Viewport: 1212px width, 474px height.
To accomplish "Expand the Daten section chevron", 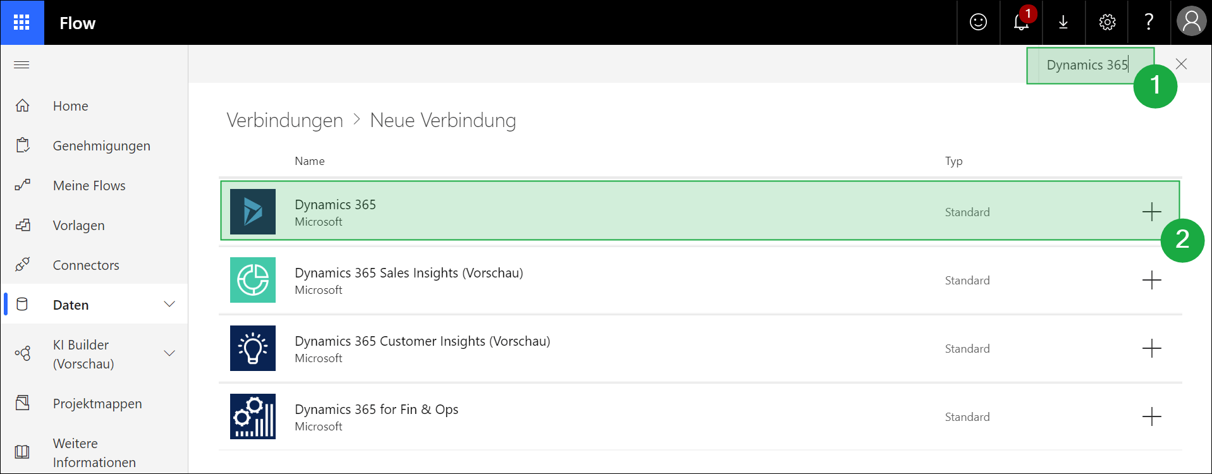I will click(x=169, y=304).
